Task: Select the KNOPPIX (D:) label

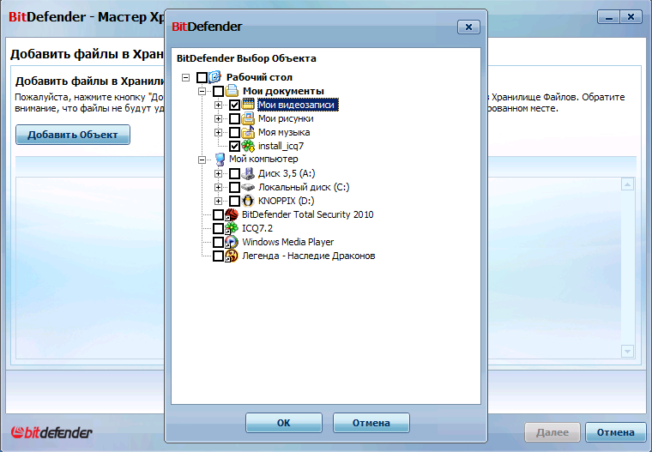Action: point(286,201)
